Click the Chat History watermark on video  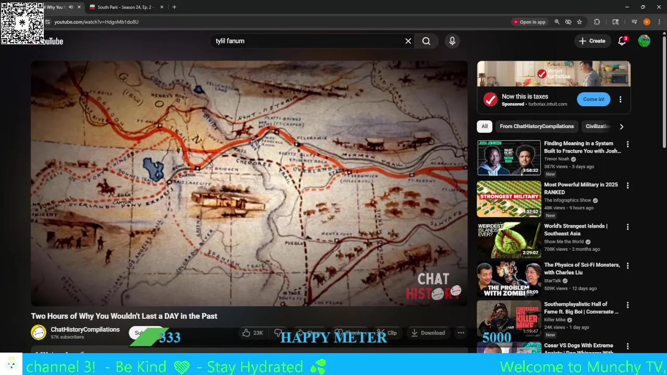434,286
